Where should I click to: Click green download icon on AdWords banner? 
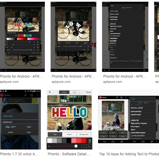point(35,101)
